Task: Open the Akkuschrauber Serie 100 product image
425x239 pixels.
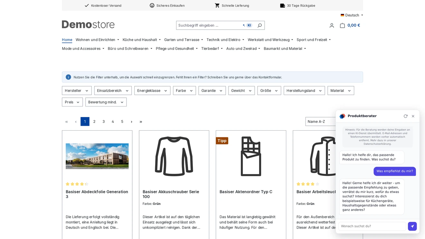Action: click(x=174, y=156)
